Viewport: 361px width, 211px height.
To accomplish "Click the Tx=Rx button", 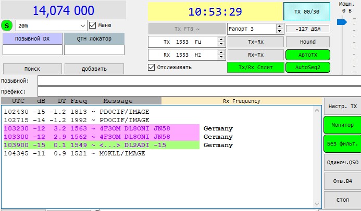I will (255, 42).
